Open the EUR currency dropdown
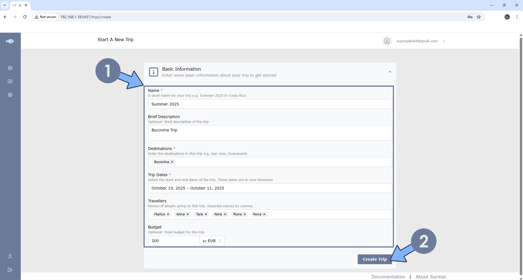 click(x=212, y=241)
